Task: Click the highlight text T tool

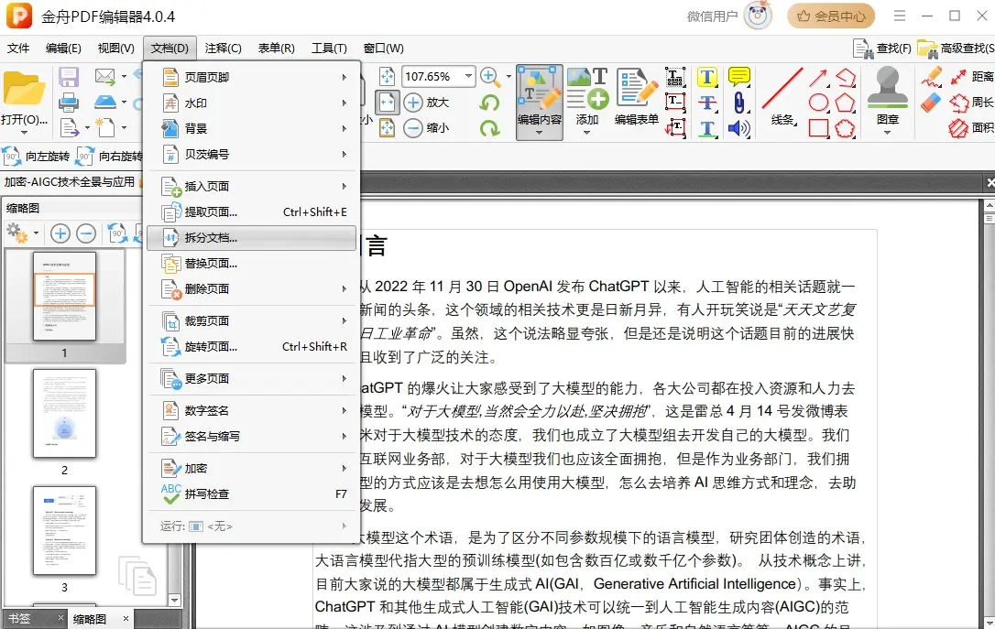Action: tap(707, 77)
